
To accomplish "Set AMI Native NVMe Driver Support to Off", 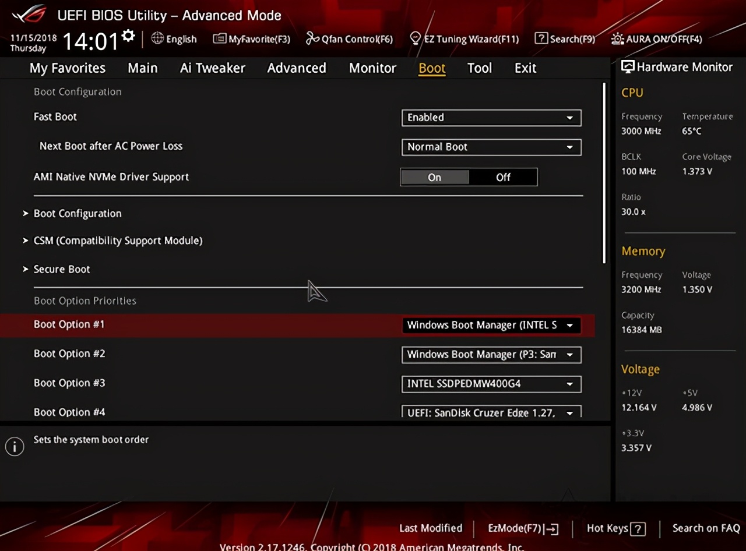I will [503, 178].
